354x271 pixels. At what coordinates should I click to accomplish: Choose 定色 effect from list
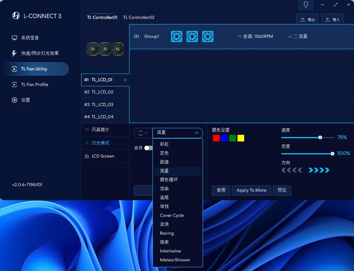click(x=178, y=153)
